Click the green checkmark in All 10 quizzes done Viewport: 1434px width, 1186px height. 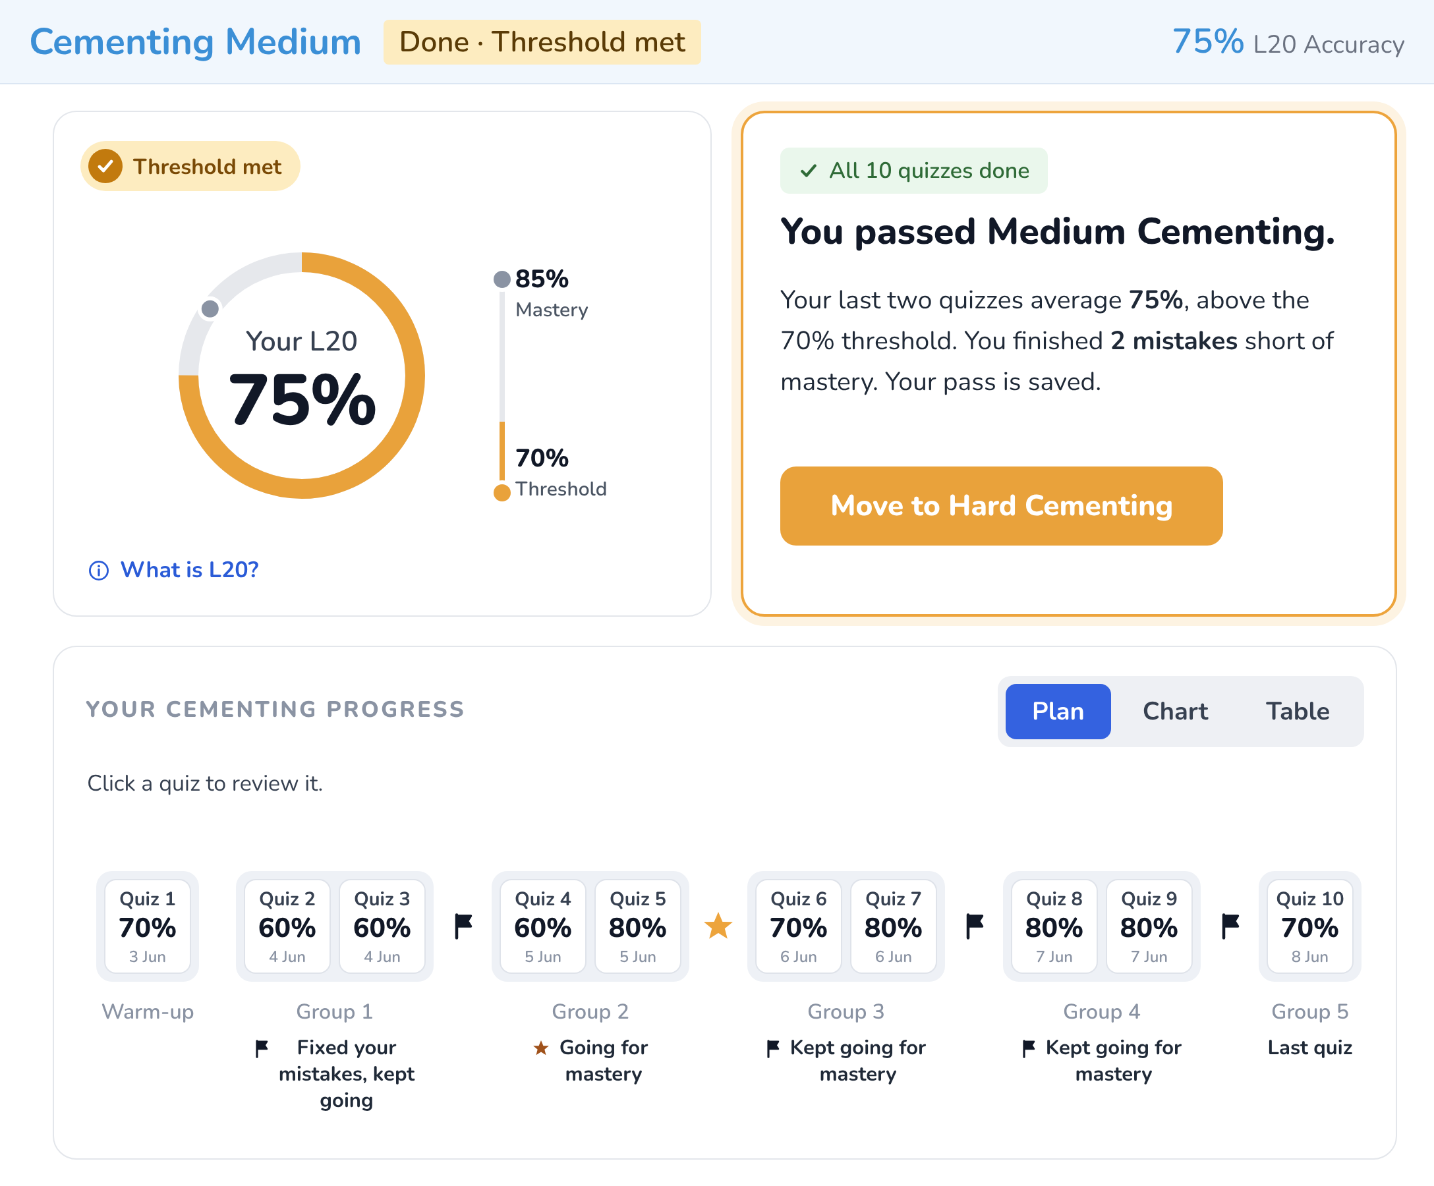click(x=809, y=170)
